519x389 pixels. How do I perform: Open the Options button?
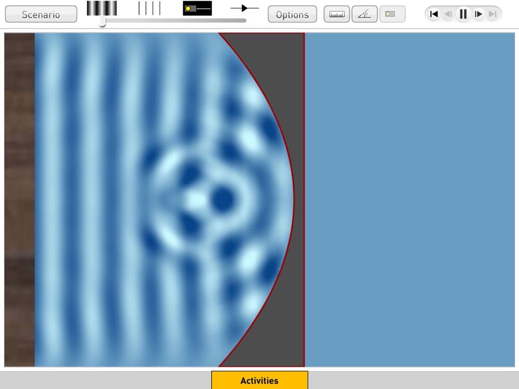click(x=292, y=14)
